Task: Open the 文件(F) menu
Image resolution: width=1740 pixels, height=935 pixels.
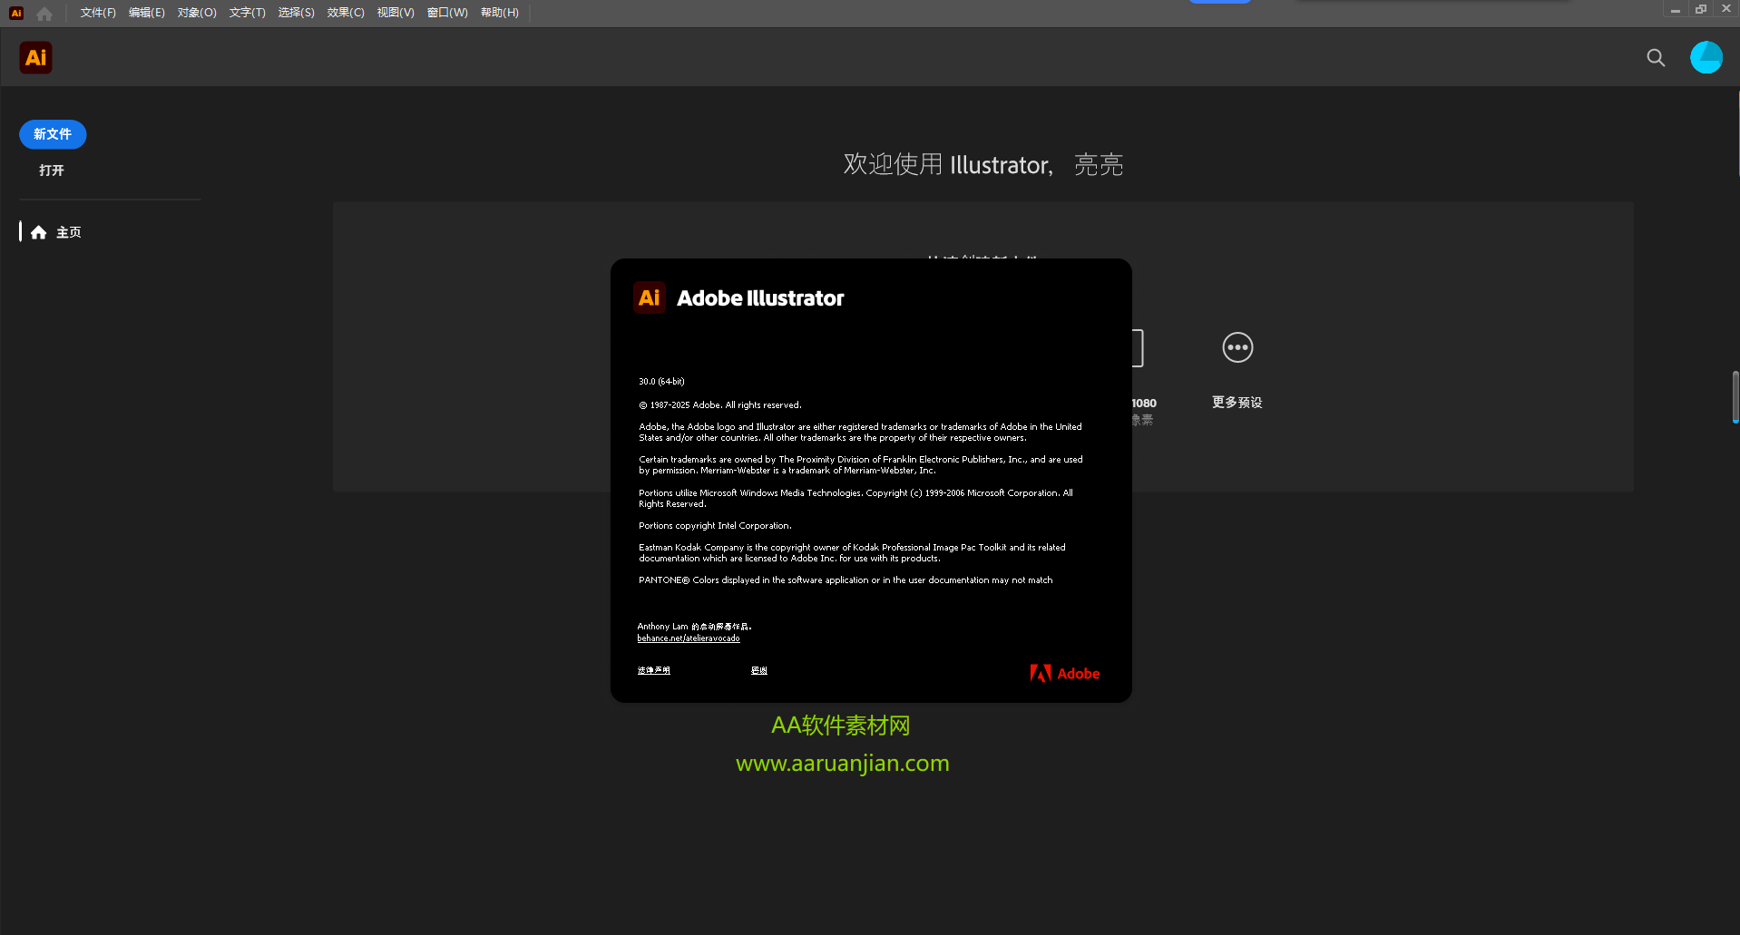Action: (97, 12)
